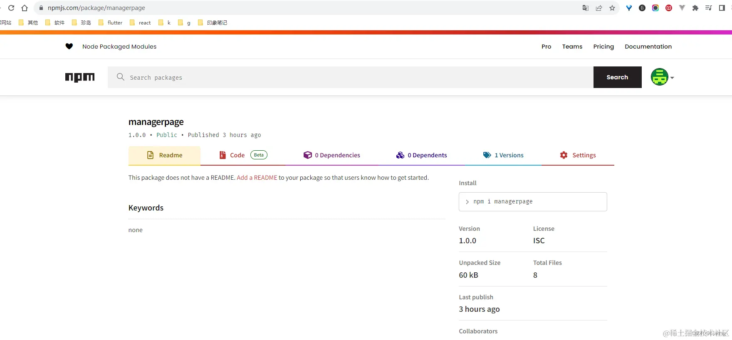Open the Pro link in header

546,46
